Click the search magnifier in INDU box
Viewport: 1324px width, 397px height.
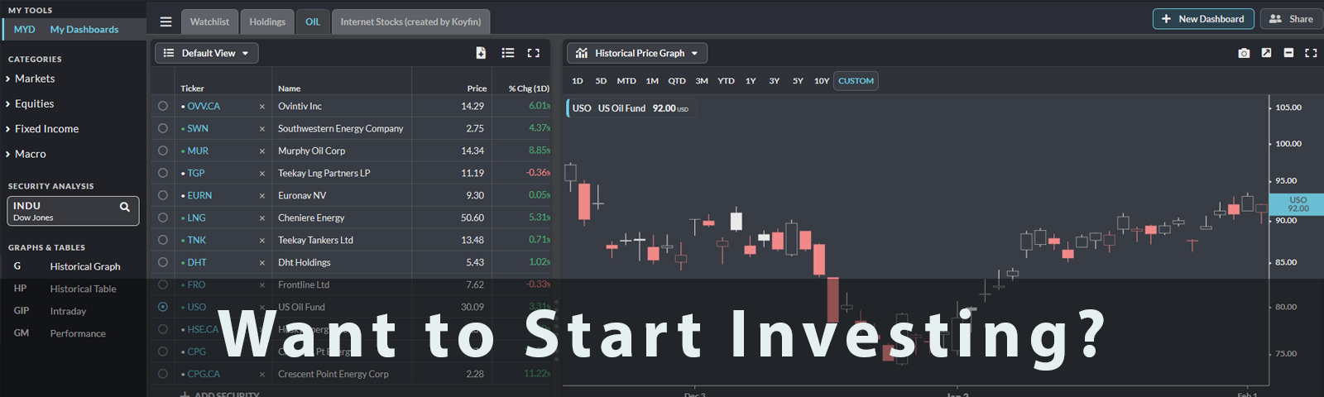125,207
